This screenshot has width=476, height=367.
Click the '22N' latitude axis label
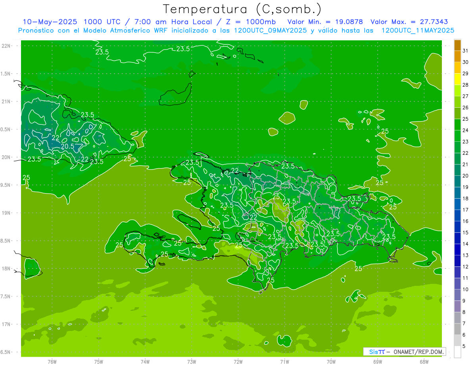(6, 46)
